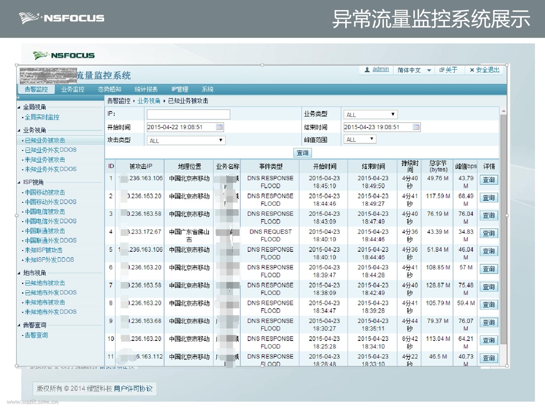Viewport: 545px width, 409px height.
Task: Click 查询 detail button for row 7
Action: tap(488, 287)
